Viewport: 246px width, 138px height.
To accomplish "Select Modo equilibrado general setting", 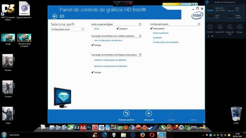I will pyautogui.click(x=161, y=33).
